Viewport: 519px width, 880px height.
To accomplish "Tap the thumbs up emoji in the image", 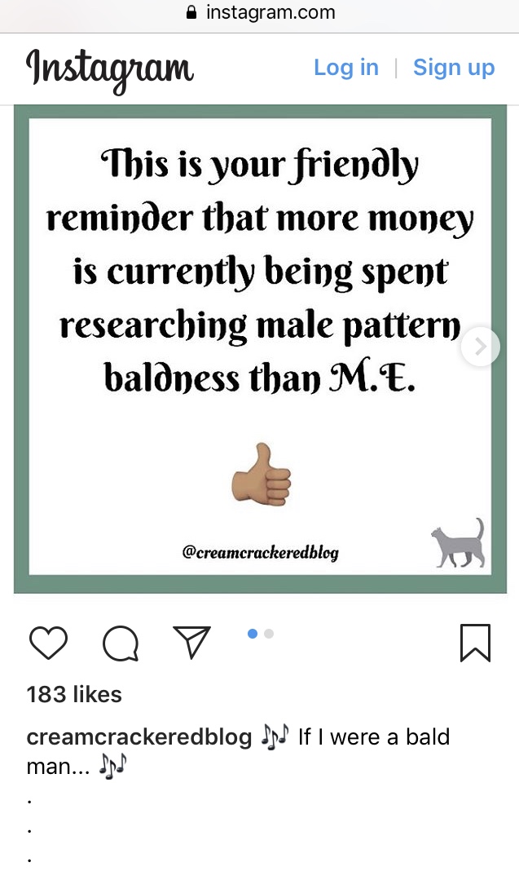I will click(262, 475).
